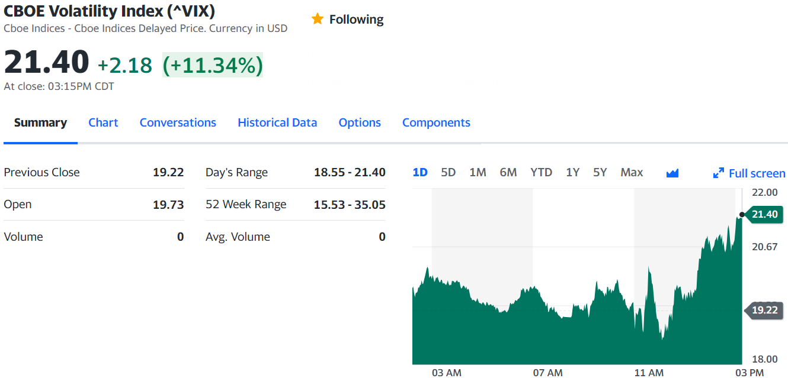Click the Day's Range value 18.55 - 21.40

point(350,172)
